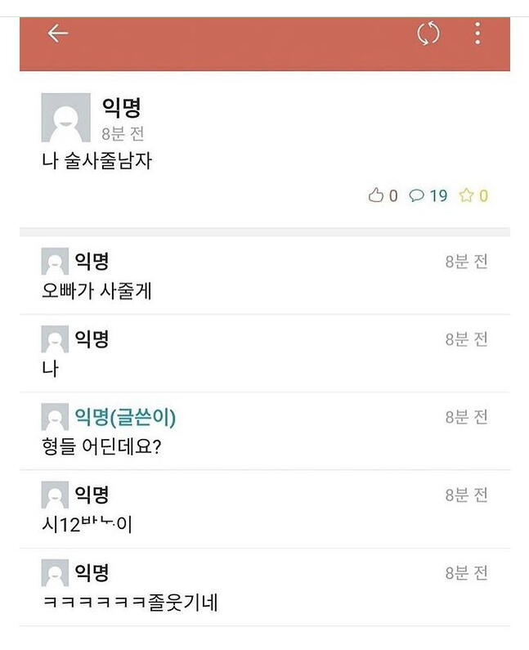Click the refresh icon in header

point(428,34)
